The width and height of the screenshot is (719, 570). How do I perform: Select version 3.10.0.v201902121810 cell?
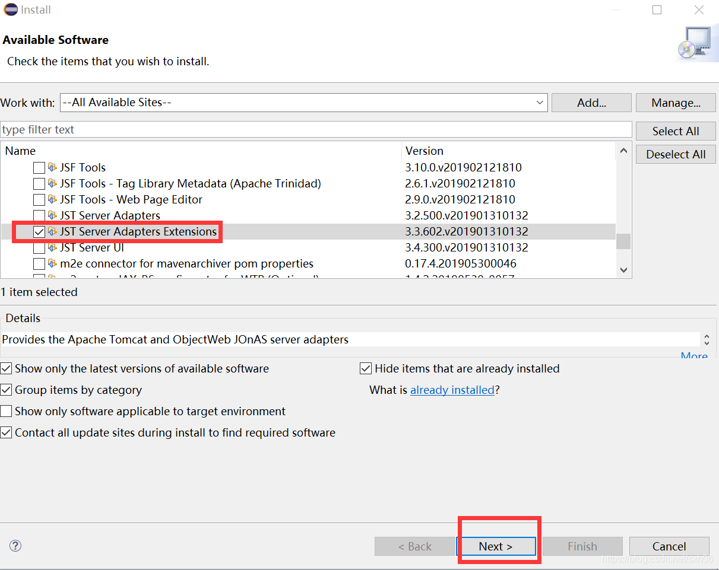[x=463, y=167]
